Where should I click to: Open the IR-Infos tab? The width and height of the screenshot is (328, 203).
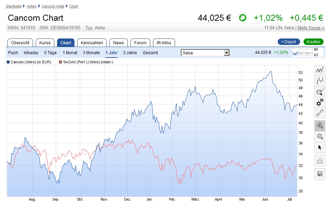pos(164,43)
